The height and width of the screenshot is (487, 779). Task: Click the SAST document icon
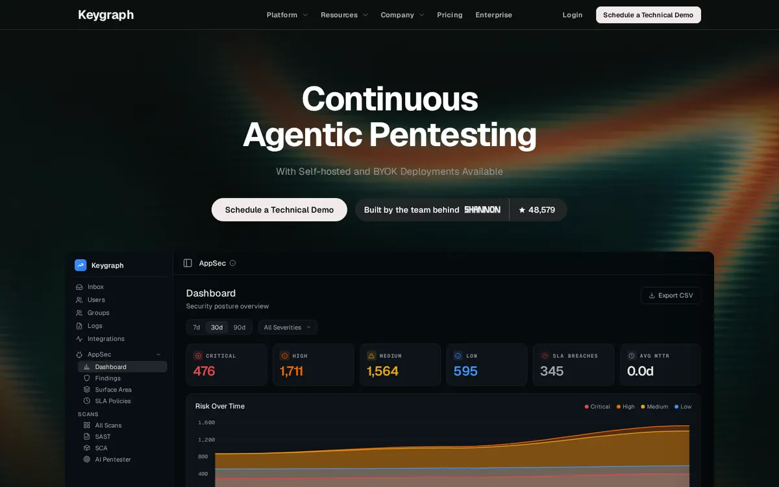pyautogui.click(x=87, y=436)
